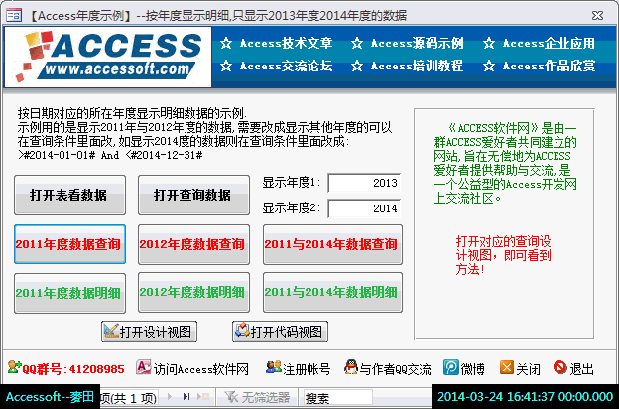Viewport: 619px width, 409px height.
Task: Click the 打开表看数据 button
Action: click(69, 196)
